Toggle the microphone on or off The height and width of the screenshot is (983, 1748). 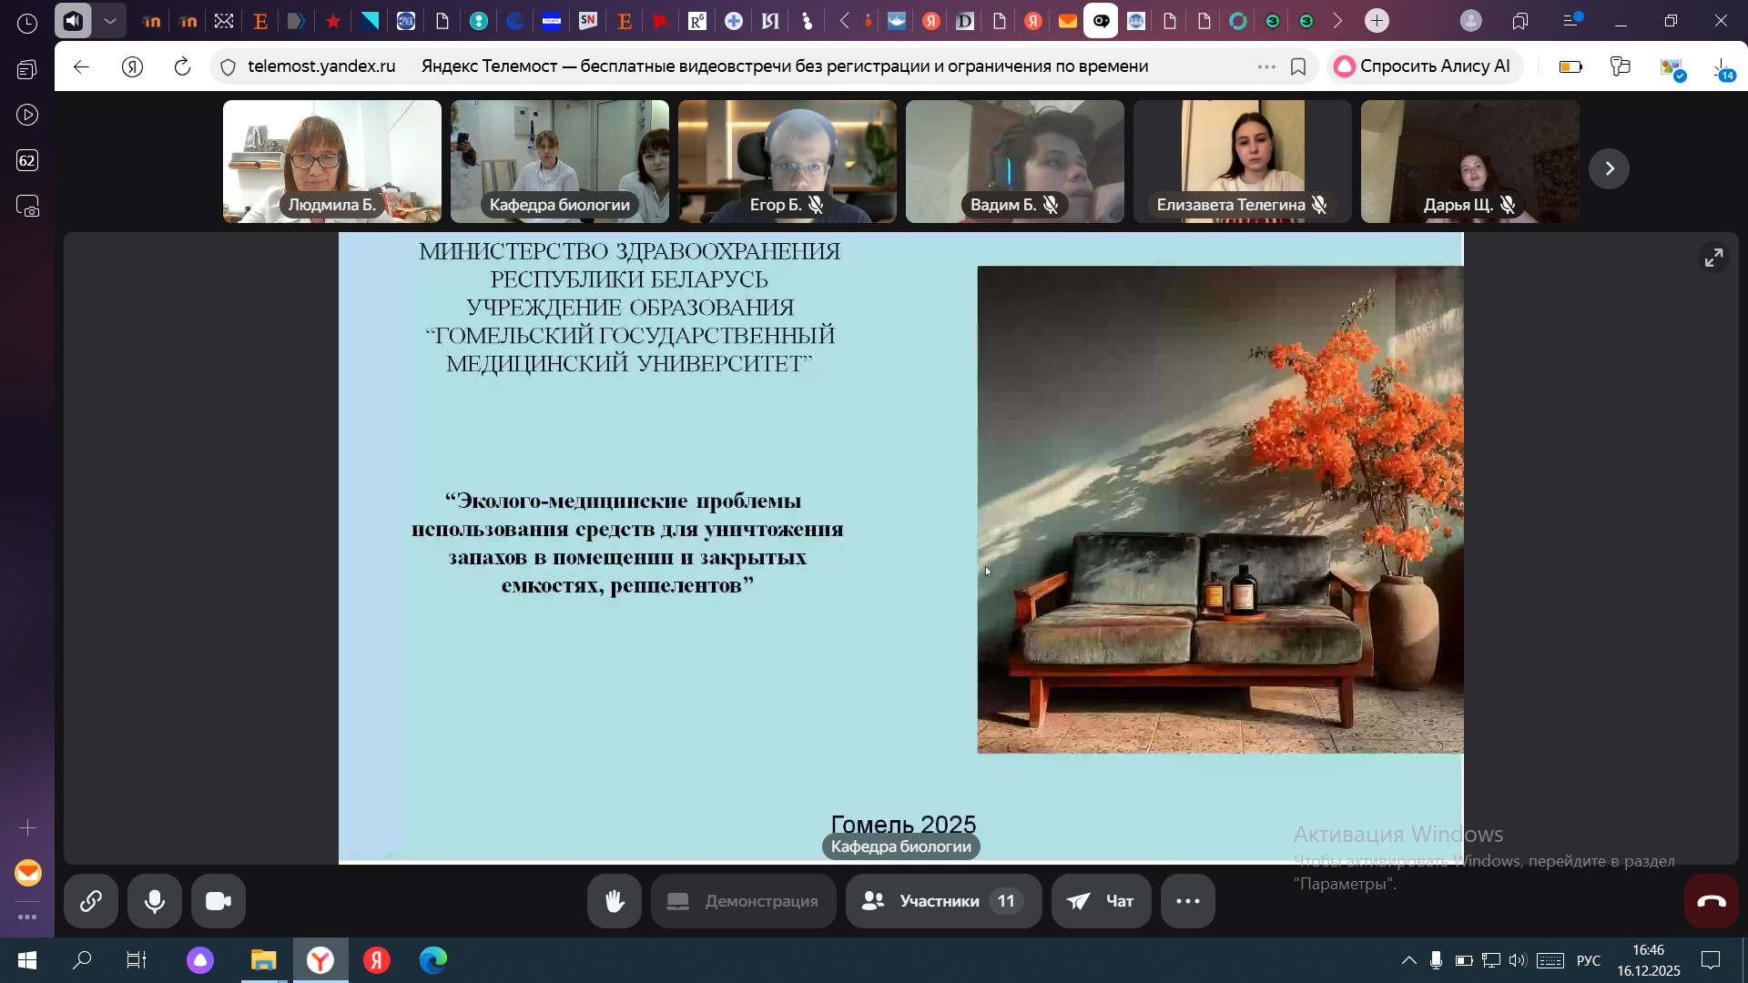155,901
